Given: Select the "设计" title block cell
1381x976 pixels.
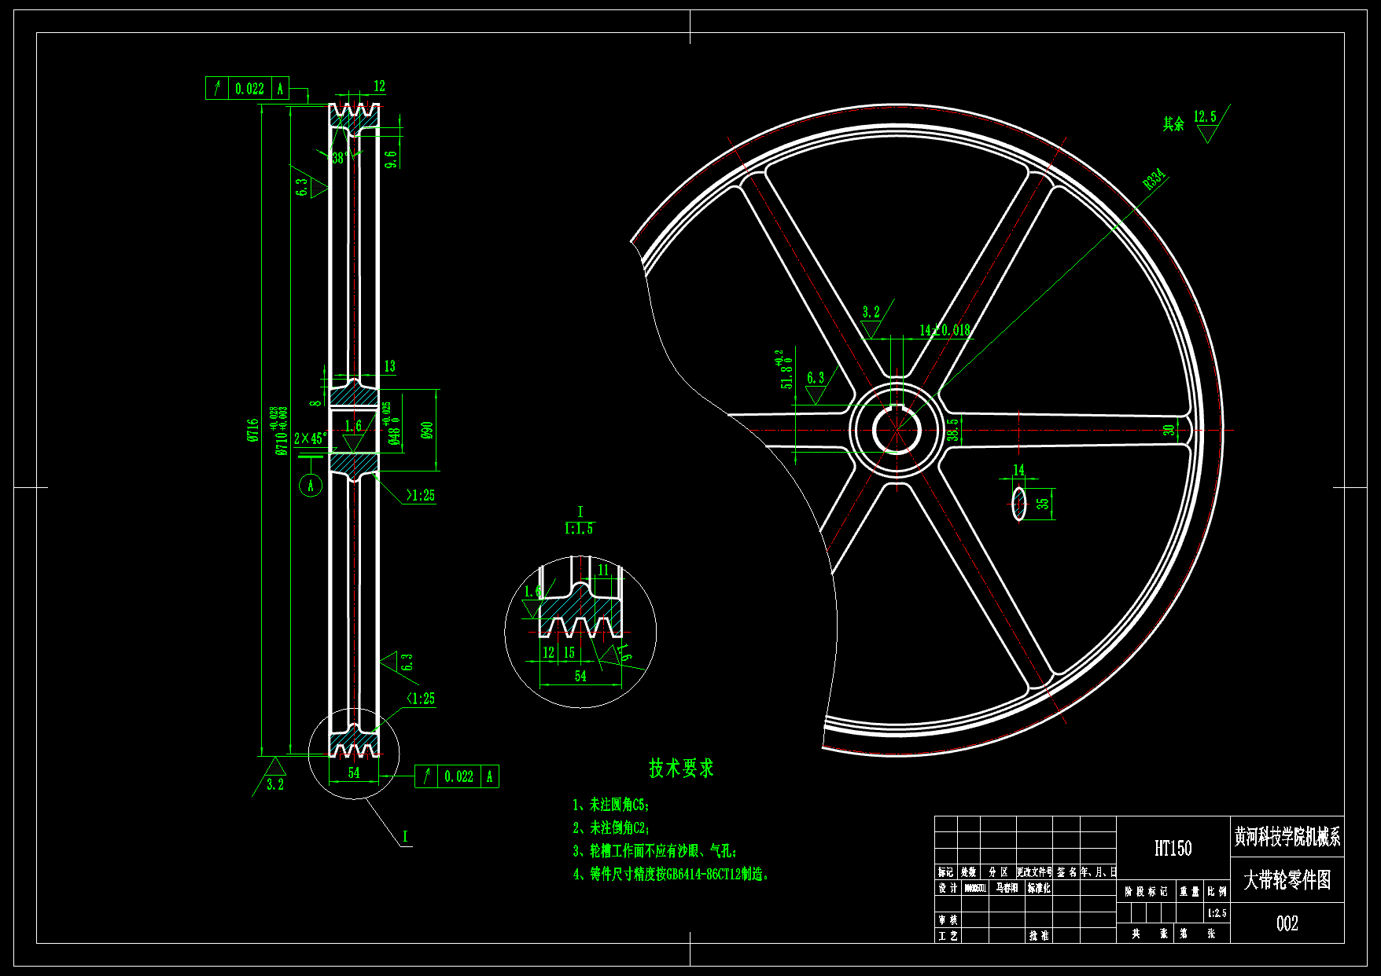Looking at the screenshot, I should [948, 888].
